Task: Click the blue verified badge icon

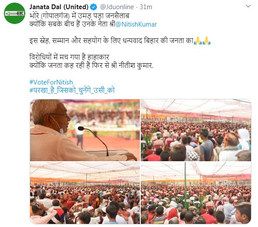Action: point(94,7)
